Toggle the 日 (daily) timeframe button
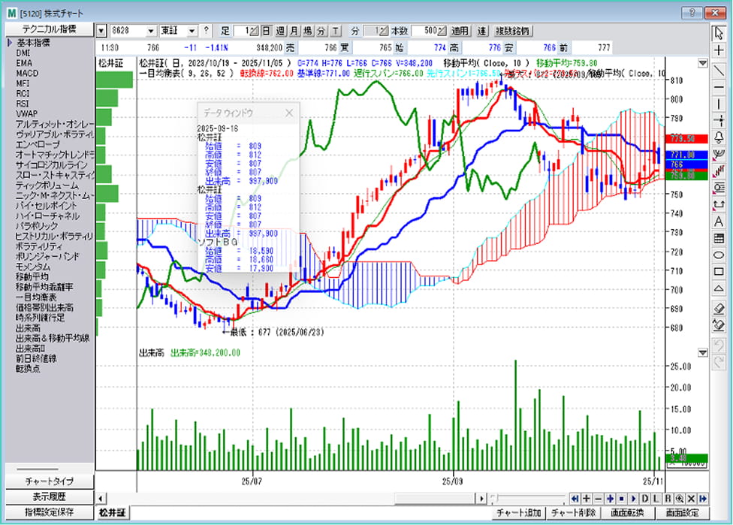 (266, 31)
